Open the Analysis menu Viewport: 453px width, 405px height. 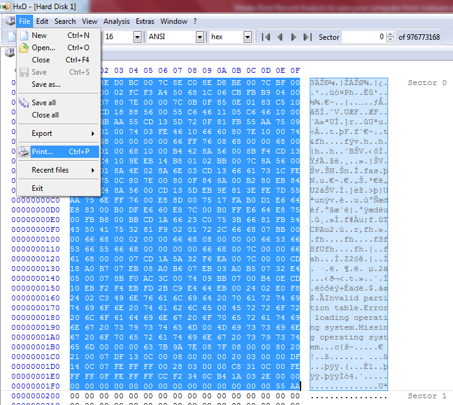(x=116, y=21)
